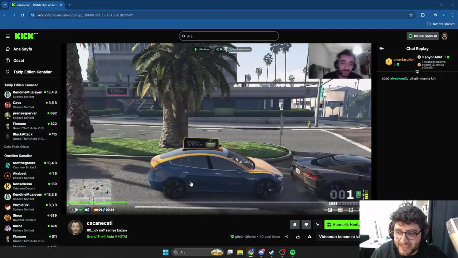The height and width of the screenshot is (258, 458).
Task: Open burce channel in recommended list
Action: point(30,228)
